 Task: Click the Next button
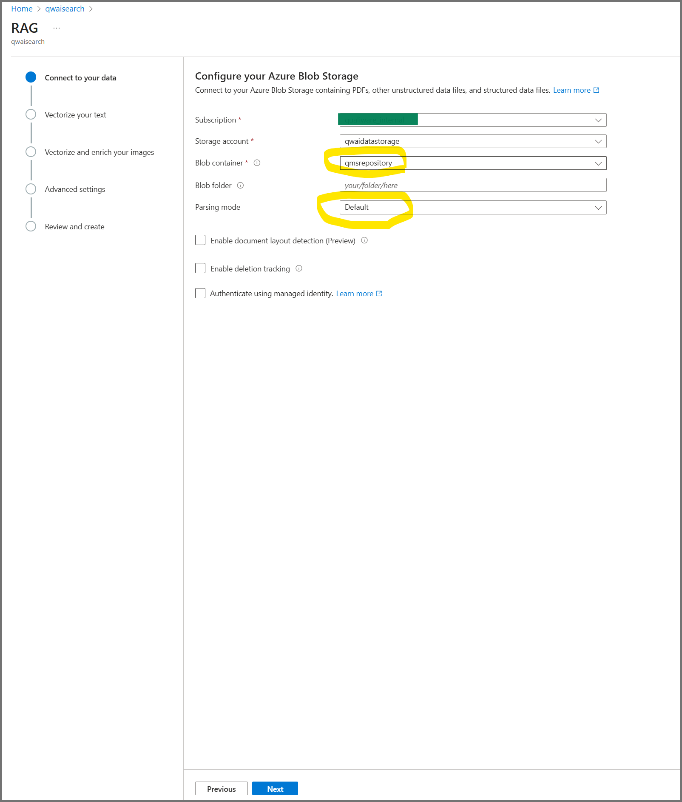275,788
